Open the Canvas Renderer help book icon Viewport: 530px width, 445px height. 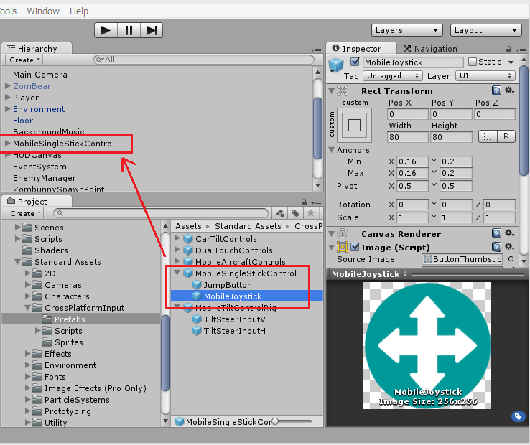[496, 233]
